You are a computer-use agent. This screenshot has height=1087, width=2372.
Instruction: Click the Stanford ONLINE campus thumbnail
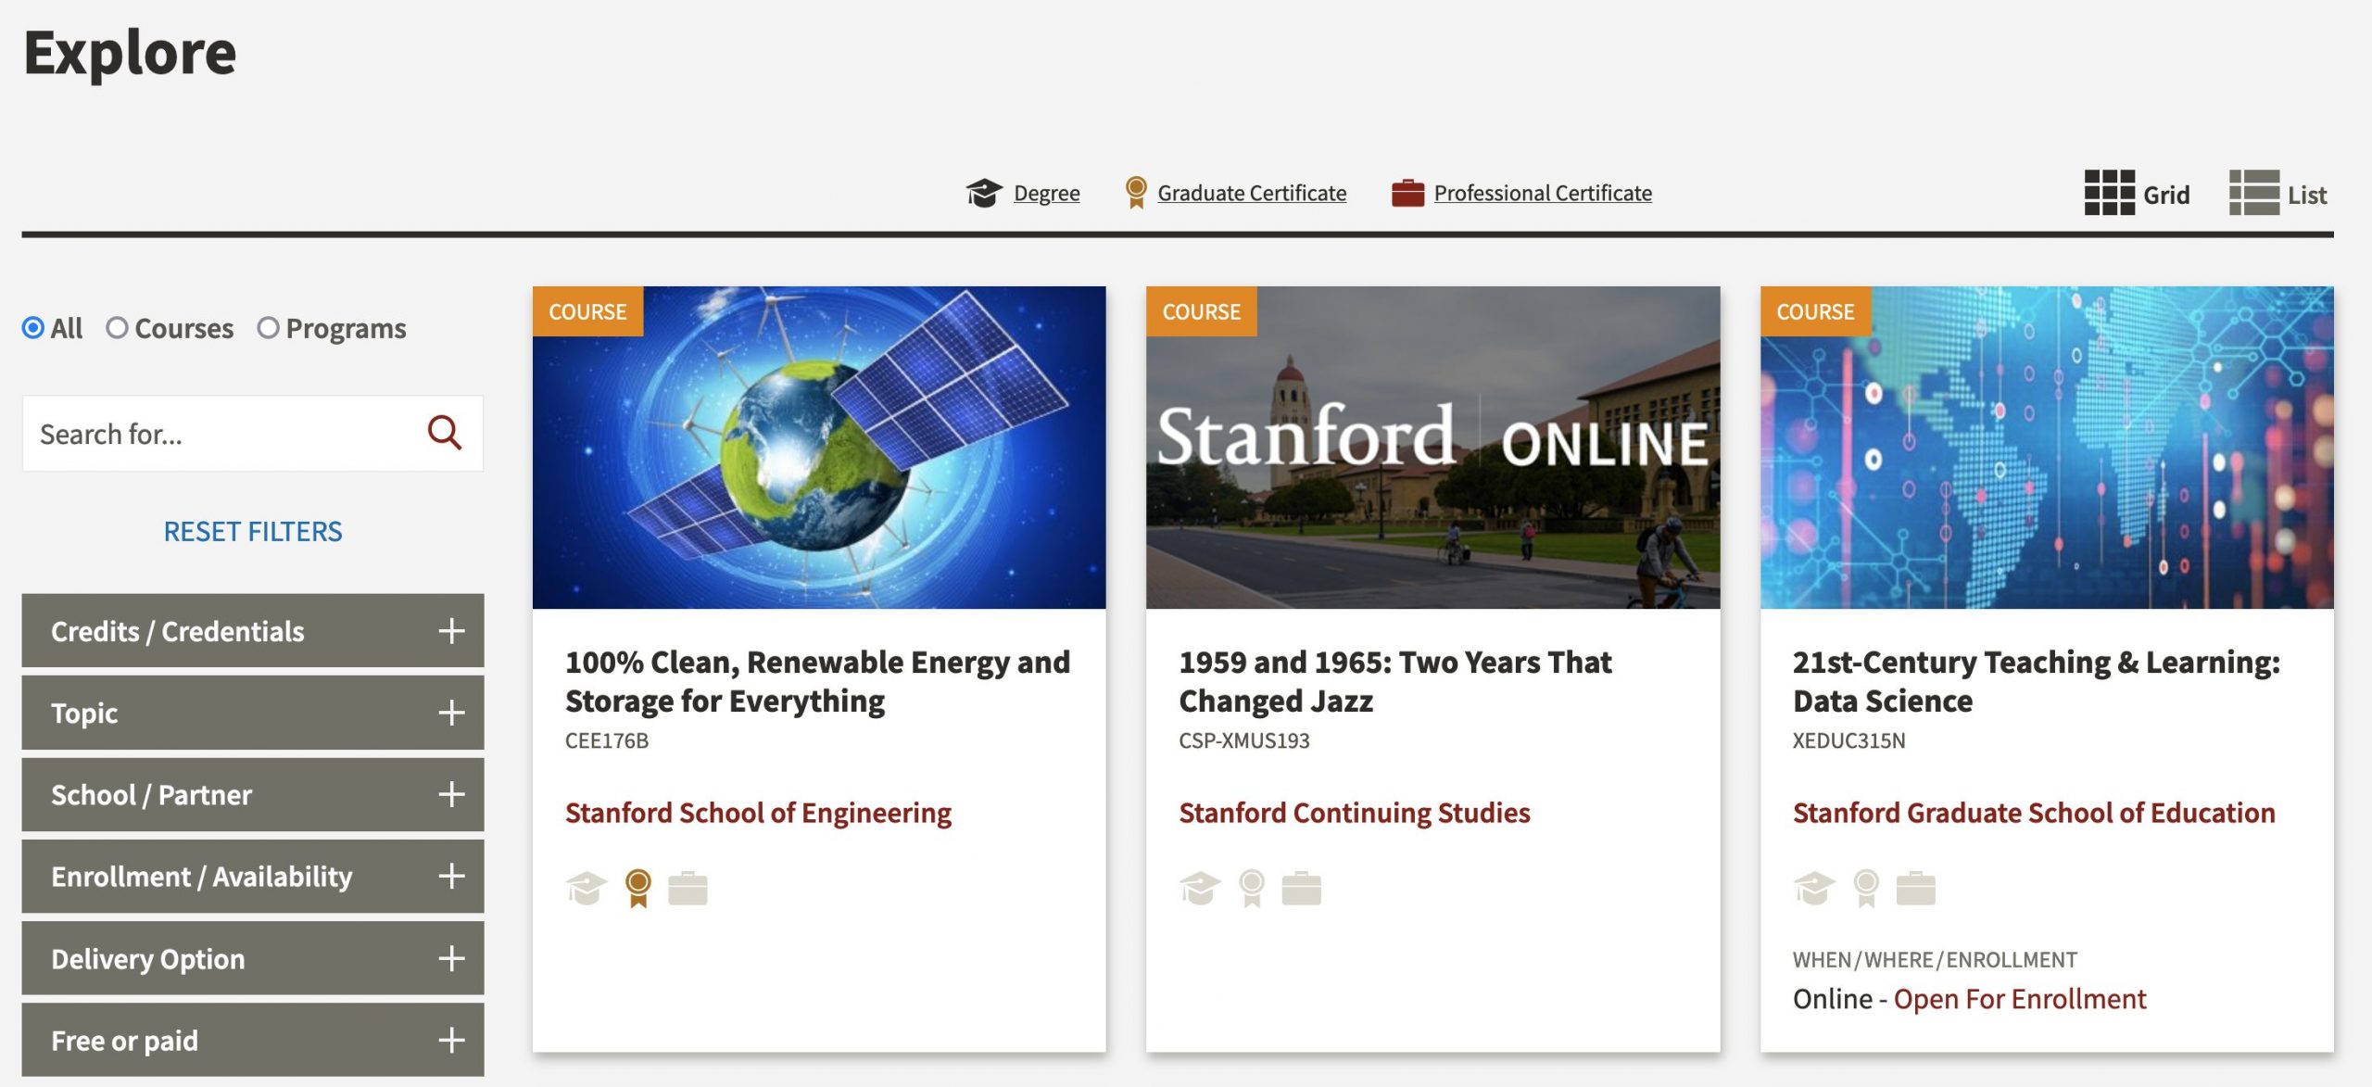(1432, 448)
